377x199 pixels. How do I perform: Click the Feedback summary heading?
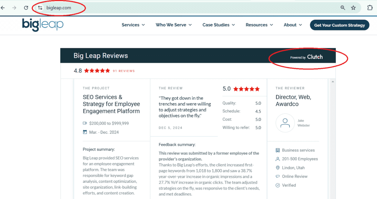177,145
